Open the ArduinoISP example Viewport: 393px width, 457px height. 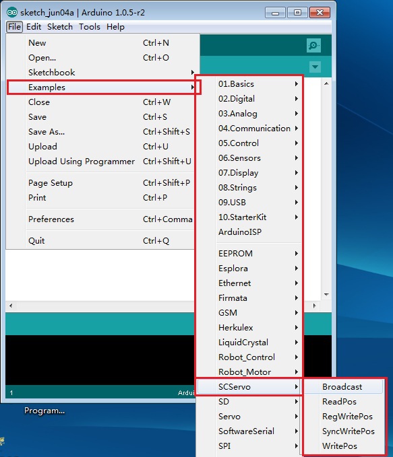pos(249,232)
